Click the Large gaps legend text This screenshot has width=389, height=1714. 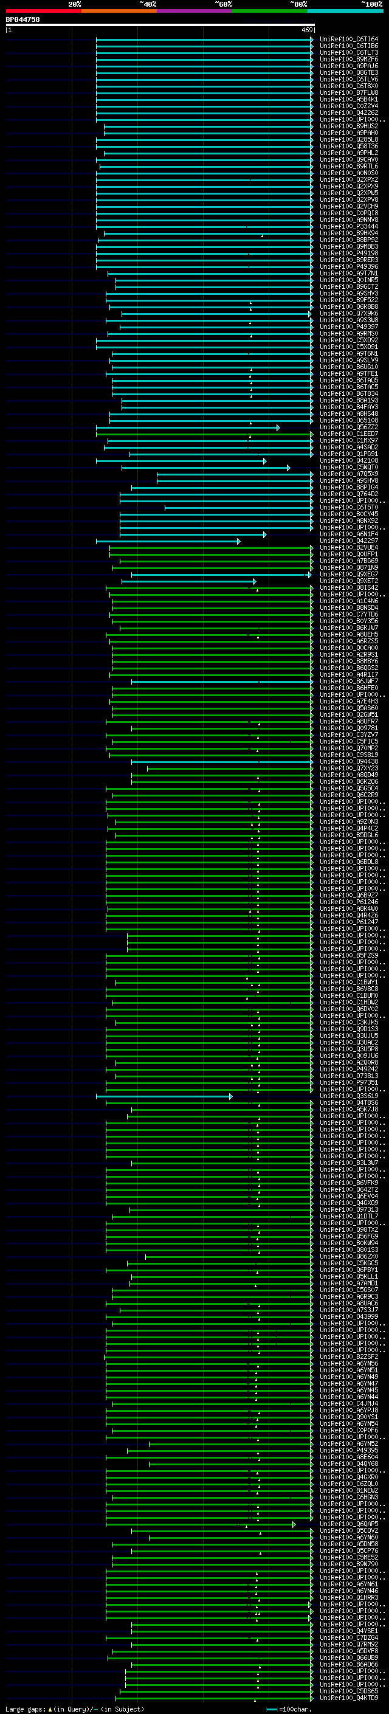(26, 1709)
